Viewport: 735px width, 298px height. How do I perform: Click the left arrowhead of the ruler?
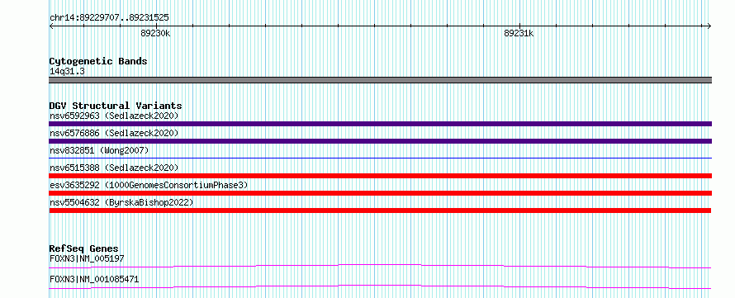pyautogui.click(x=51, y=26)
